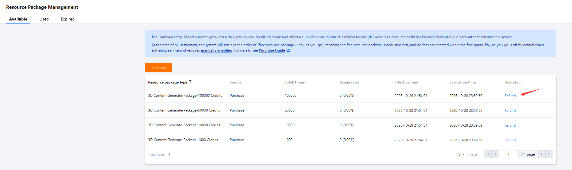Jump to the first page of results
Image resolution: width=572 pixels, height=170 pixels.
click(x=487, y=154)
